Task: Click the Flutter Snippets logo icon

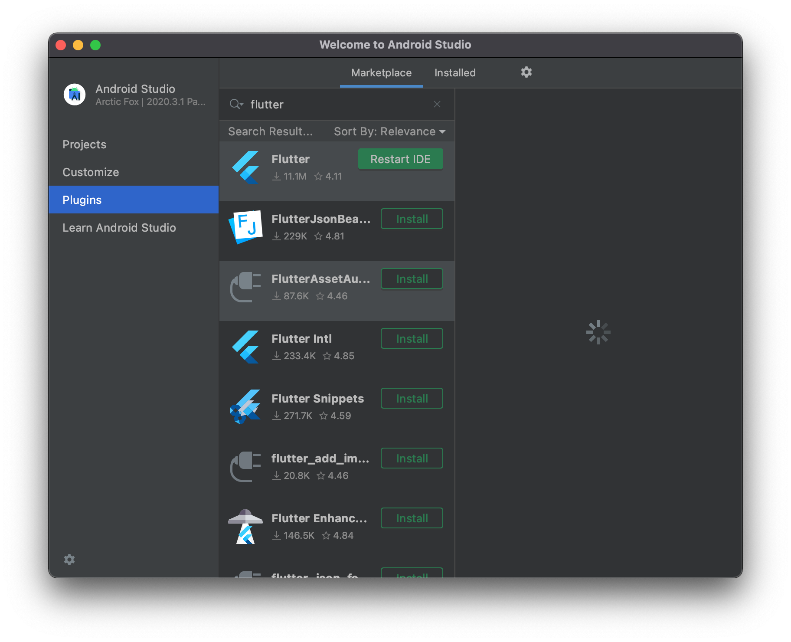Action: click(x=246, y=407)
